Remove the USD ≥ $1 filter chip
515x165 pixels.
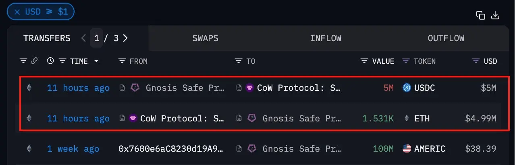[x=17, y=12]
